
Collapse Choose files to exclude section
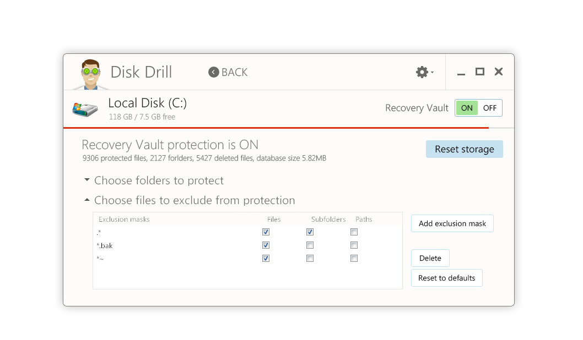tap(87, 200)
